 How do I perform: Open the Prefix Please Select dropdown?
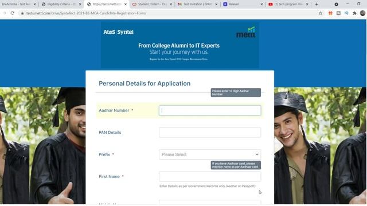[x=210, y=154]
